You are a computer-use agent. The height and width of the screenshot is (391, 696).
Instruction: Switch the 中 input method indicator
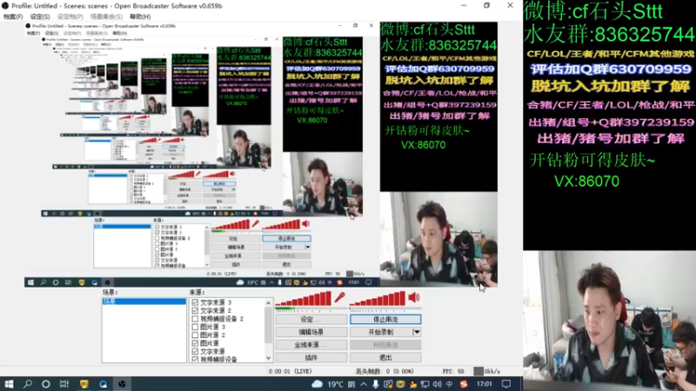tap(449, 384)
